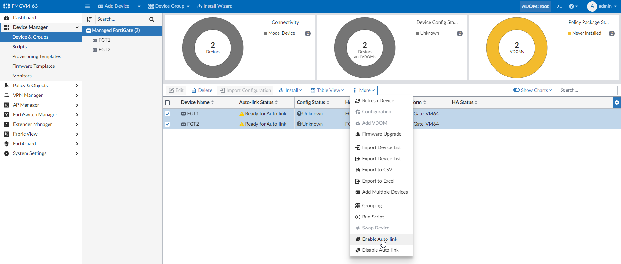The height and width of the screenshot is (264, 621).
Task: Open the Table View dropdown
Action: point(327,90)
